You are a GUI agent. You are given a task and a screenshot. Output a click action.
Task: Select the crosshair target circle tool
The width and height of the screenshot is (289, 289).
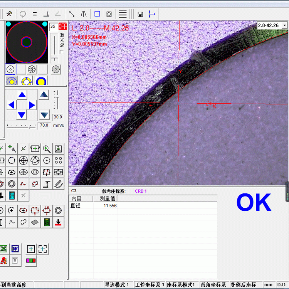pos(23,160)
